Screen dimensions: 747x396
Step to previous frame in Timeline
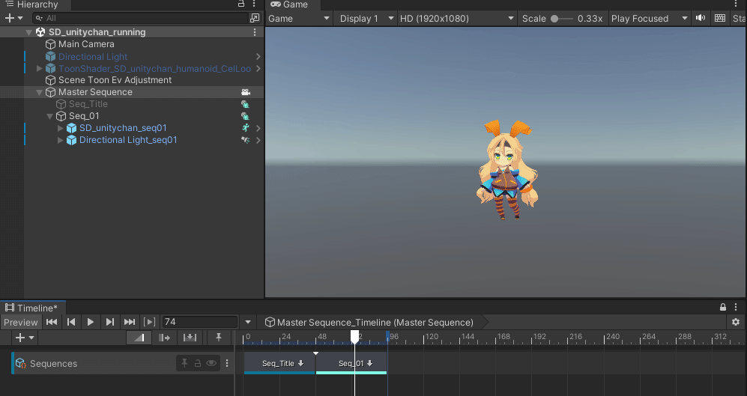point(71,322)
